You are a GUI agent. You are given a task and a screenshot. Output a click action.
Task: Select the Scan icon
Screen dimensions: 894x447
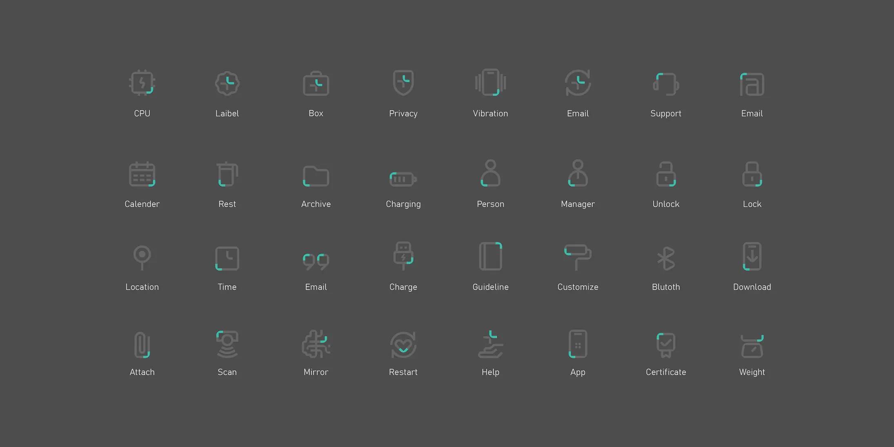(227, 344)
